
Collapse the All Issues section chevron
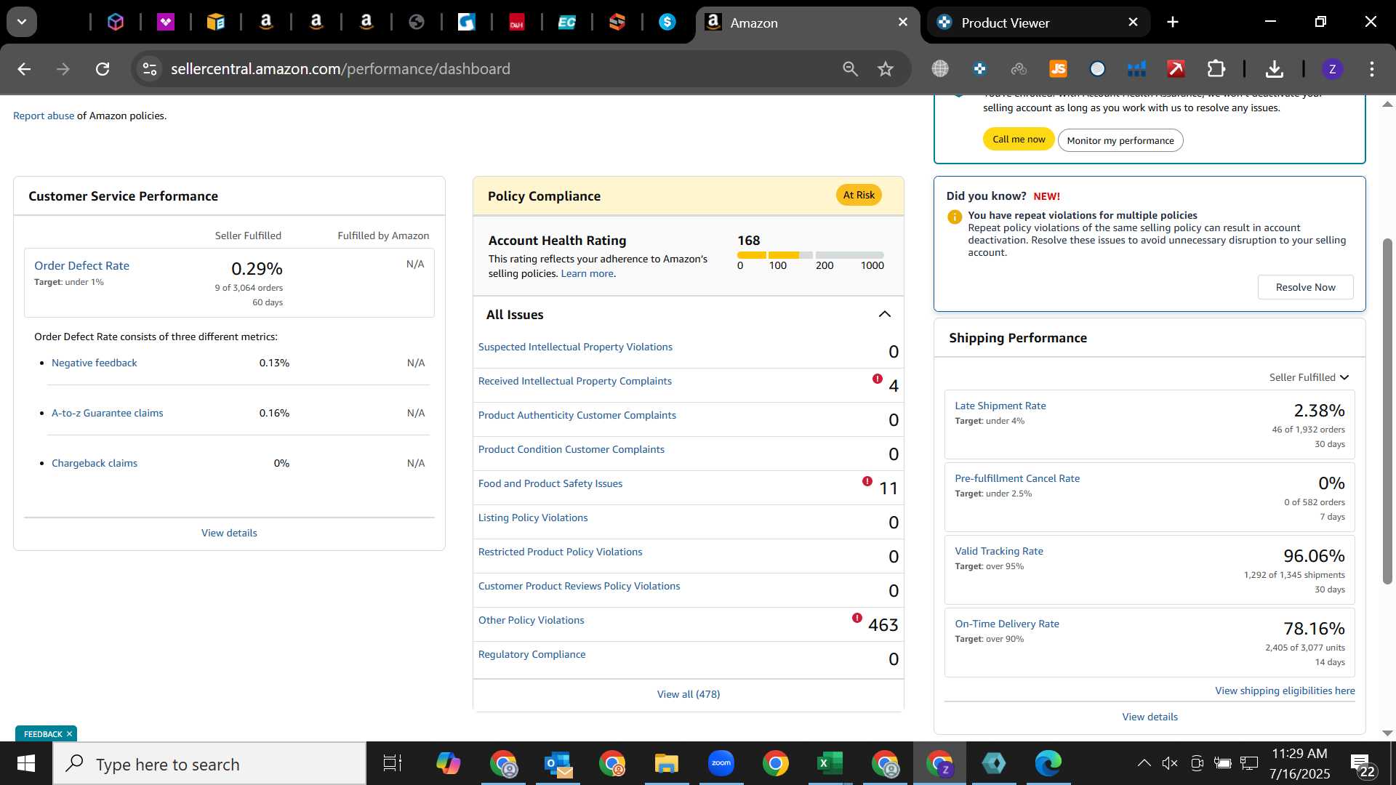884,315
